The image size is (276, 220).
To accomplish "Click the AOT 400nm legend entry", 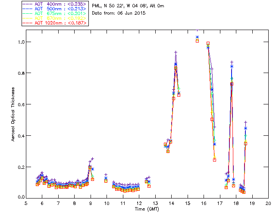I will click(x=55, y=4).
